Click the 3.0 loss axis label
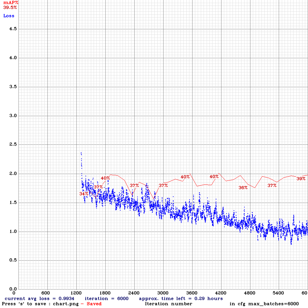Image resolution: width=308 pixels, height=308 pixels. [x=13, y=115]
